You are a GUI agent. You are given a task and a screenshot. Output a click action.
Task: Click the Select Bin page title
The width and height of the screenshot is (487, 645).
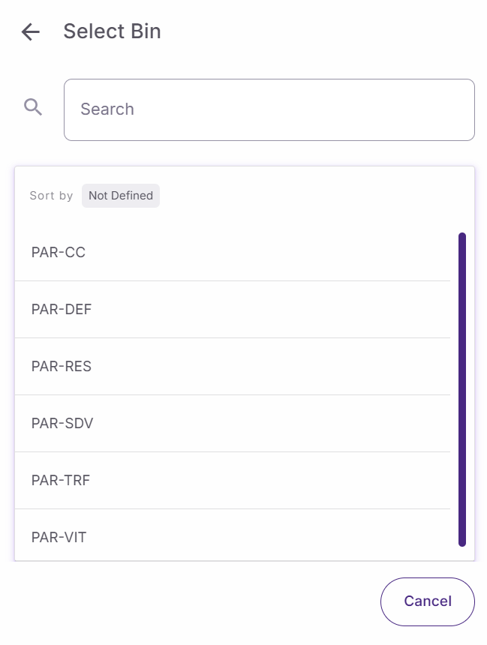click(x=112, y=31)
